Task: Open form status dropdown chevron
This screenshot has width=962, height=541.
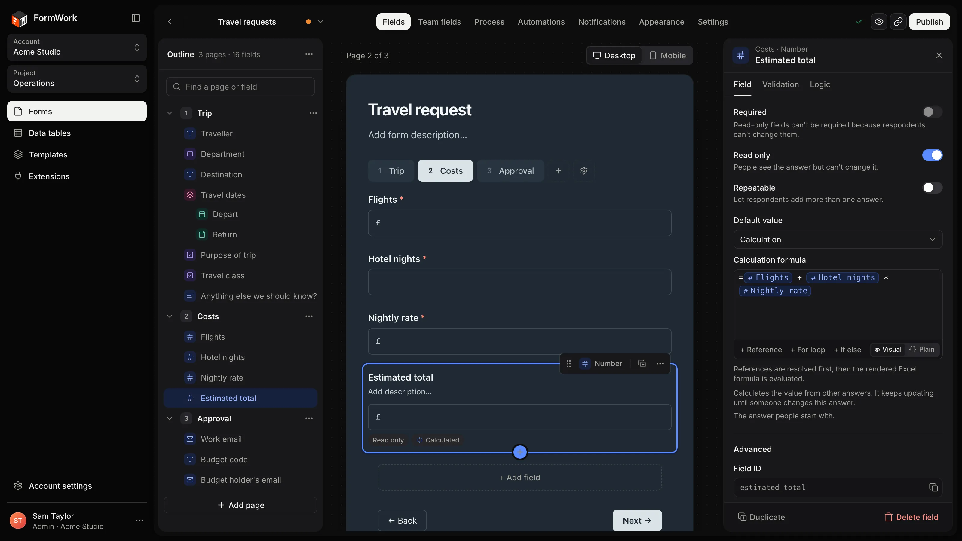Action: [x=320, y=22]
